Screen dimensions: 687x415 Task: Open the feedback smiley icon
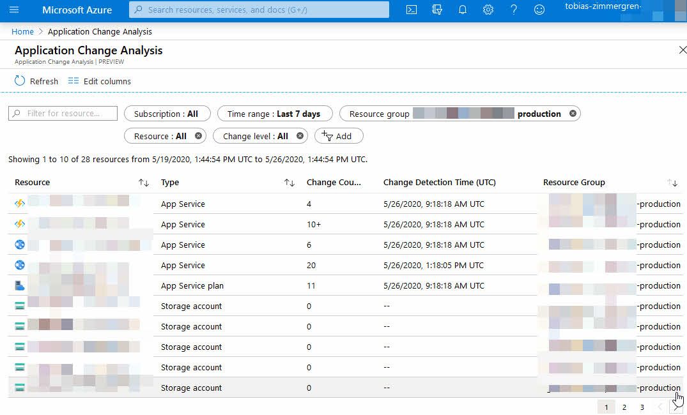click(539, 10)
